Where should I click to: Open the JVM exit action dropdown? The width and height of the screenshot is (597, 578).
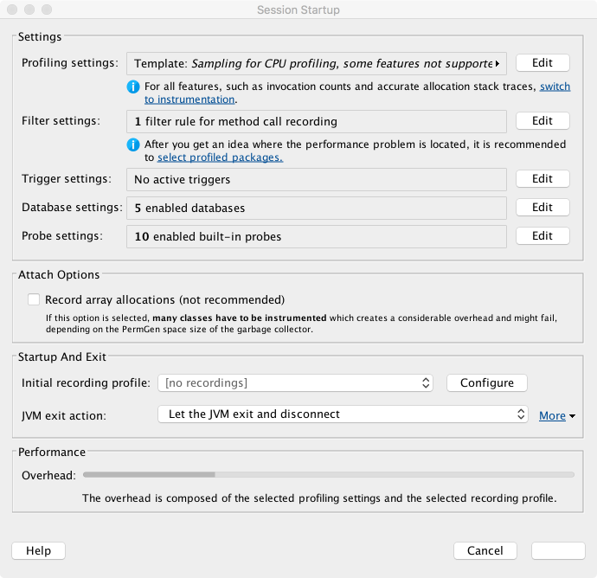tap(343, 414)
